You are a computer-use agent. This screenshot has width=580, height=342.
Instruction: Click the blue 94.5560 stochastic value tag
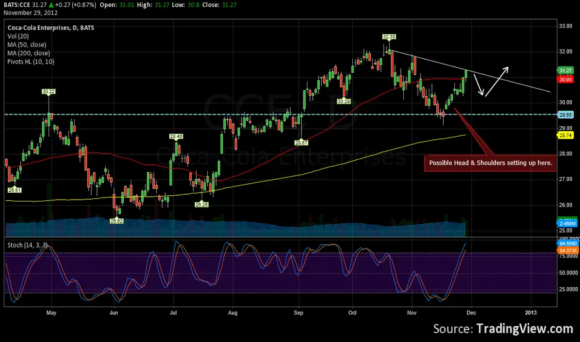coord(568,244)
